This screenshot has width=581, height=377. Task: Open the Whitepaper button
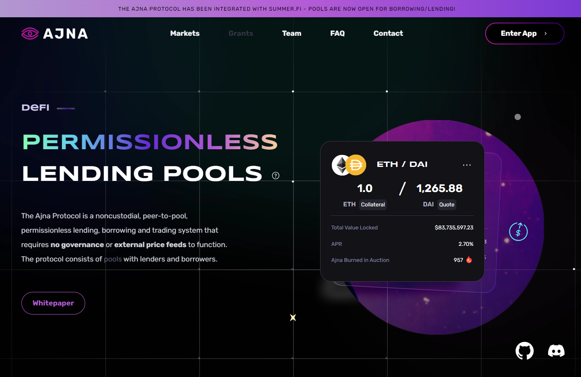(53, 303)
